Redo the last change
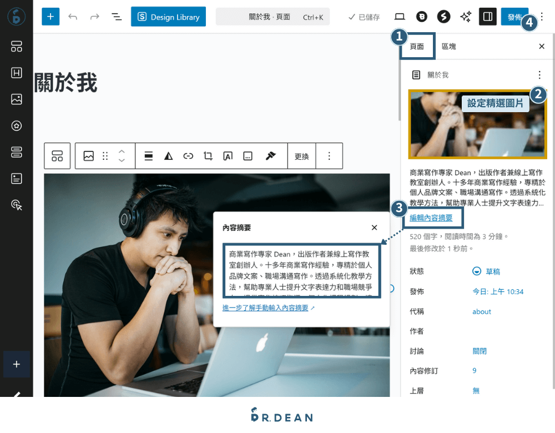Viewport: 555px width, 433px height. (x=94, y=17)
